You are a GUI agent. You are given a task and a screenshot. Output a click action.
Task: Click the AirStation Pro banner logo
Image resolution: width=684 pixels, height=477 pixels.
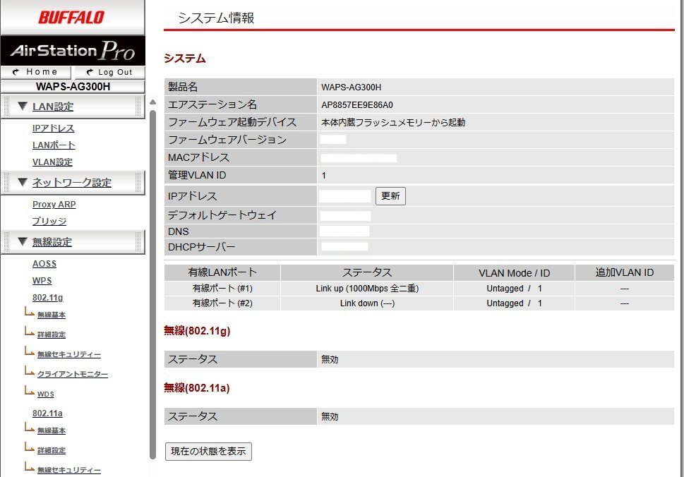[73, 51]
